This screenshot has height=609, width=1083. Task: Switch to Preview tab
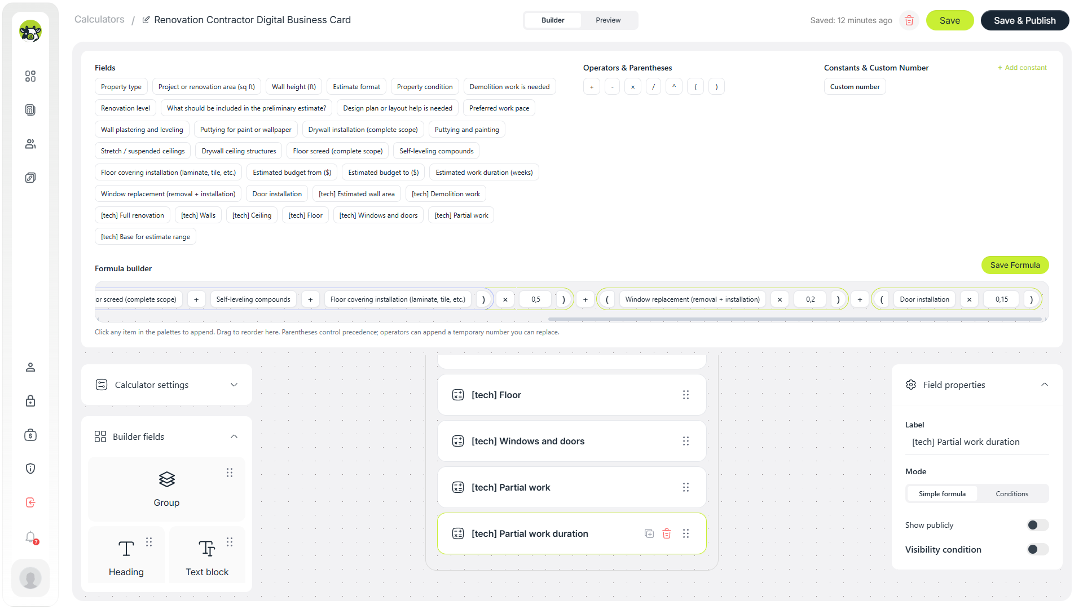click(x=608, y=20)
